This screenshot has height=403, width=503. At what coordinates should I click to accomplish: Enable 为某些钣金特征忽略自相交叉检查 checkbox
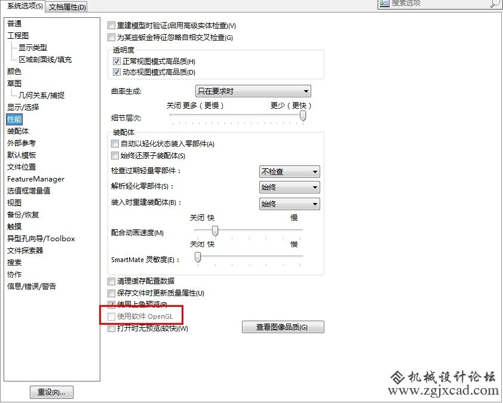(111, 38)
